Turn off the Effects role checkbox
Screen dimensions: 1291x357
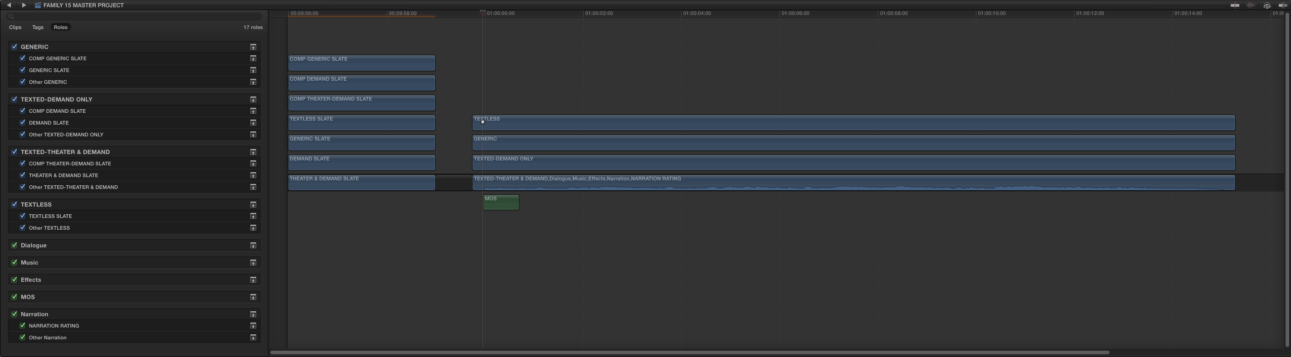(x=15, y=280)
